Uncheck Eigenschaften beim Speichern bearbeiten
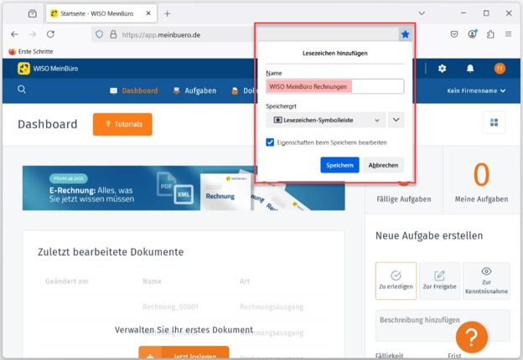The width and height of the screenshot is (523, 360). (x=270, y=142)
